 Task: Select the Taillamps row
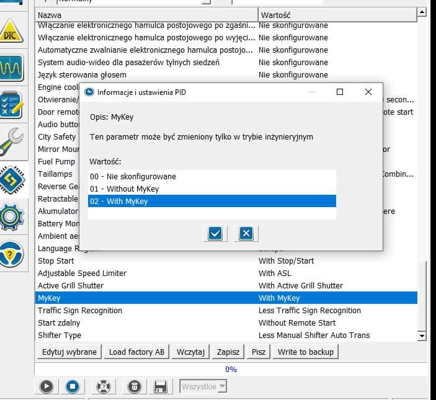pyautogui.click(x=57, y=174)
